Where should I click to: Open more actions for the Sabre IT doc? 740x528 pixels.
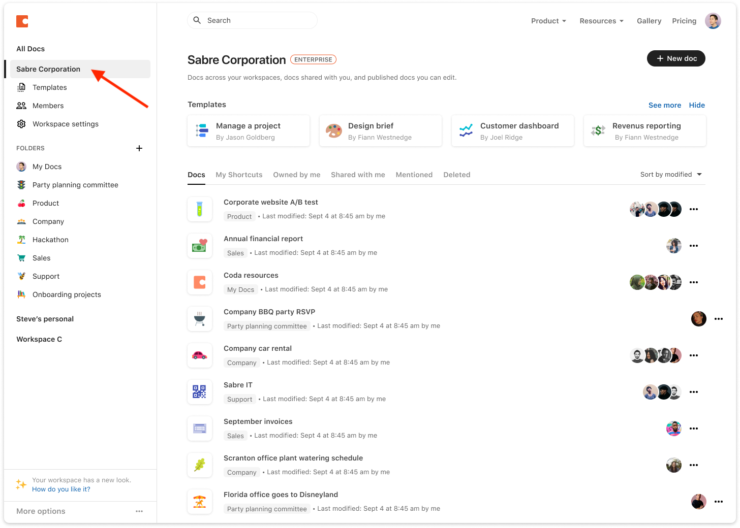(x=694, y=392)
